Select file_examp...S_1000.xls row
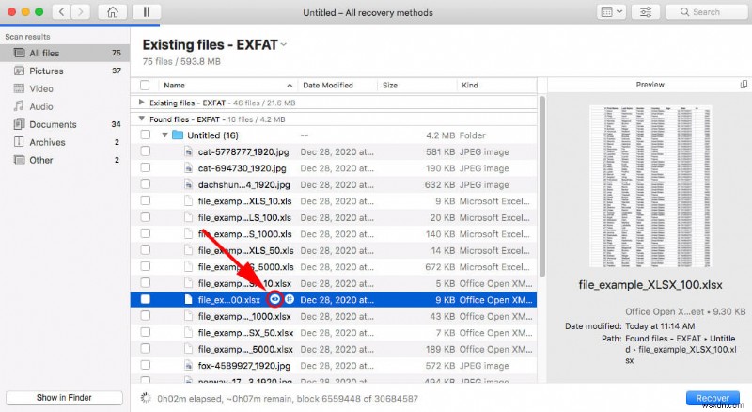 (334, 234)
